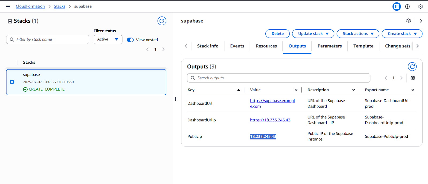Select the Outputs tab

point(297,46)
